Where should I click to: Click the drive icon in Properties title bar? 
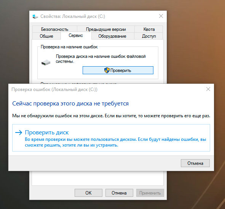click(35, 16)
